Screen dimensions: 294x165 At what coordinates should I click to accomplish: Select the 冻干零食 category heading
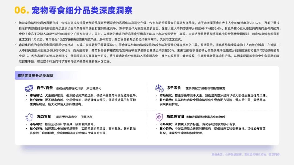click(174, 88)
